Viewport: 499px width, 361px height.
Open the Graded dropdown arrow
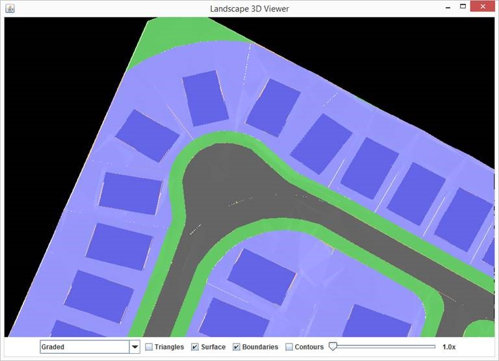134,347
